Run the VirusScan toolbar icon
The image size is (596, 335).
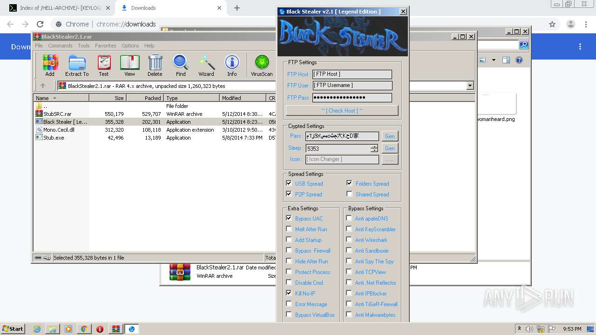(x=262, y=65)
